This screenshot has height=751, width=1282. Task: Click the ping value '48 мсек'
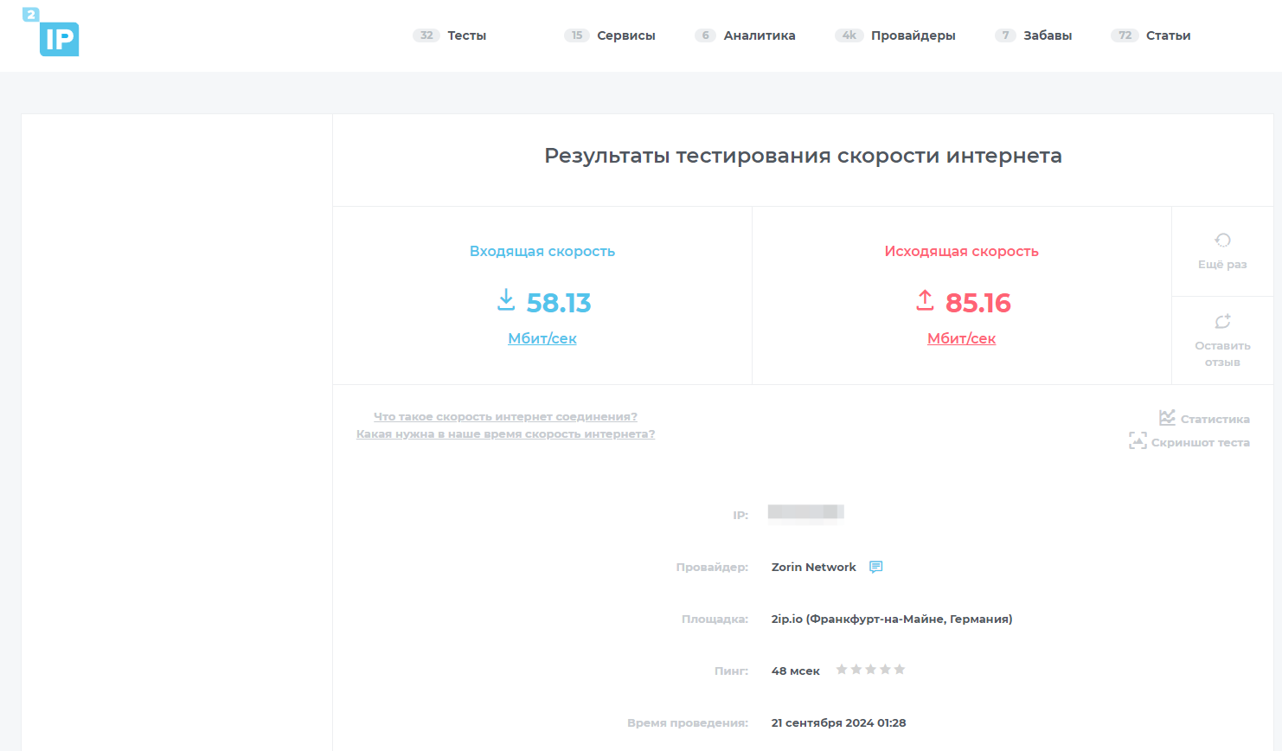796,671
